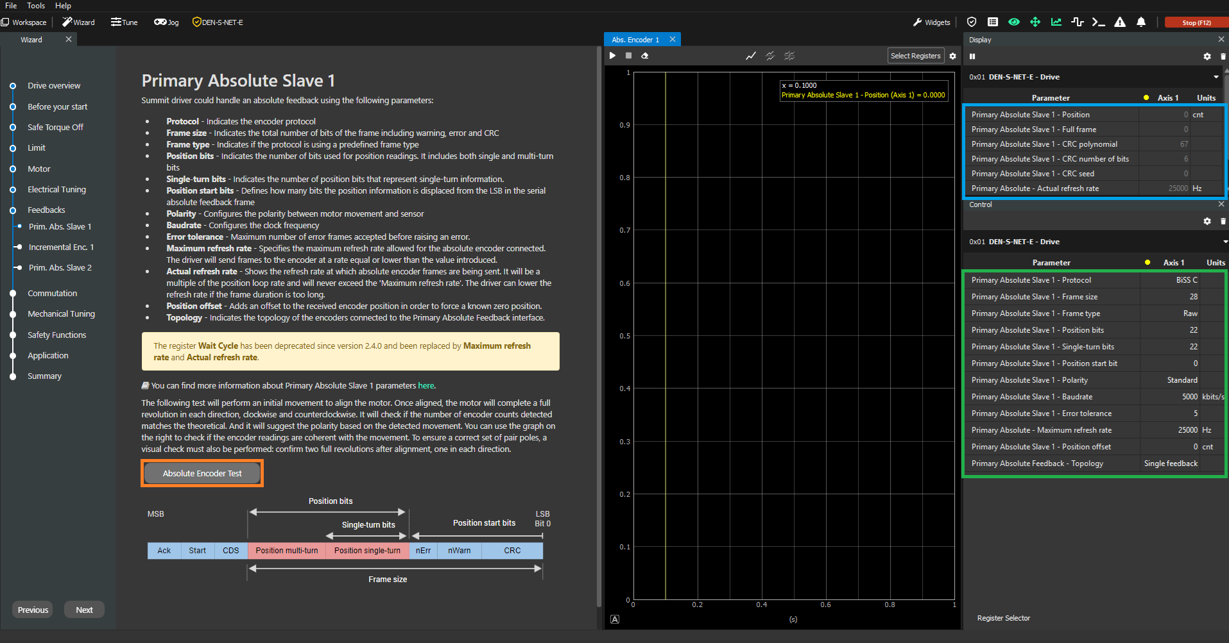1229x643 pixels.
Task: Click the eraser icon to clear the graph
Action: pos(645,56)
